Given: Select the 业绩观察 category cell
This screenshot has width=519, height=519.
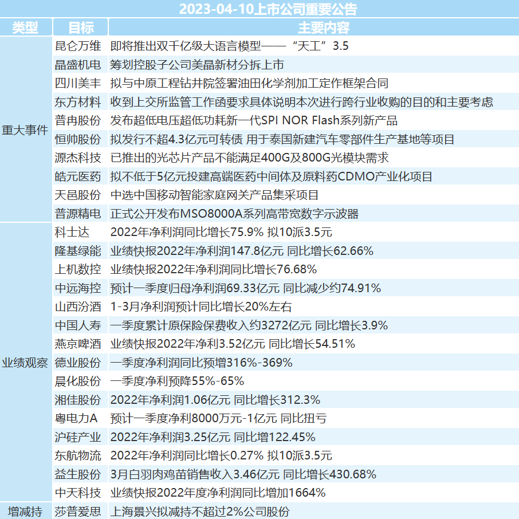Looking at the screenshot, I should coord(25,363).
